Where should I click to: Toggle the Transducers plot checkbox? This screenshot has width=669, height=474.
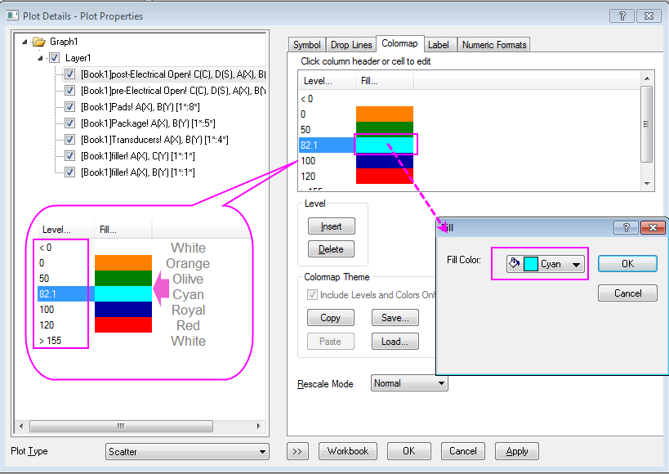[70, 140]
